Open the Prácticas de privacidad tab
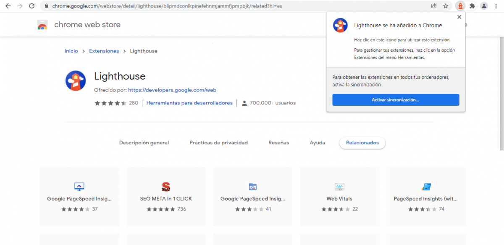This screenshot has height=245, width=504. 218,143
